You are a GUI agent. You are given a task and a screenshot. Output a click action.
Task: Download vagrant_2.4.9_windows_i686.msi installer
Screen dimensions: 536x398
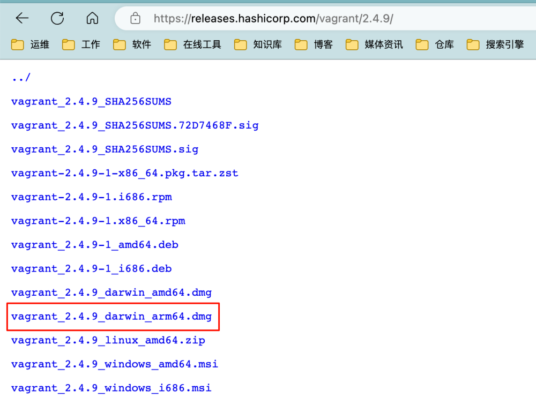[x=111, y=388]
